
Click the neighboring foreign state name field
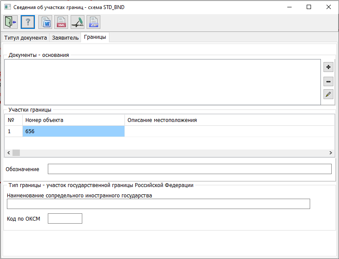point(159,204)
